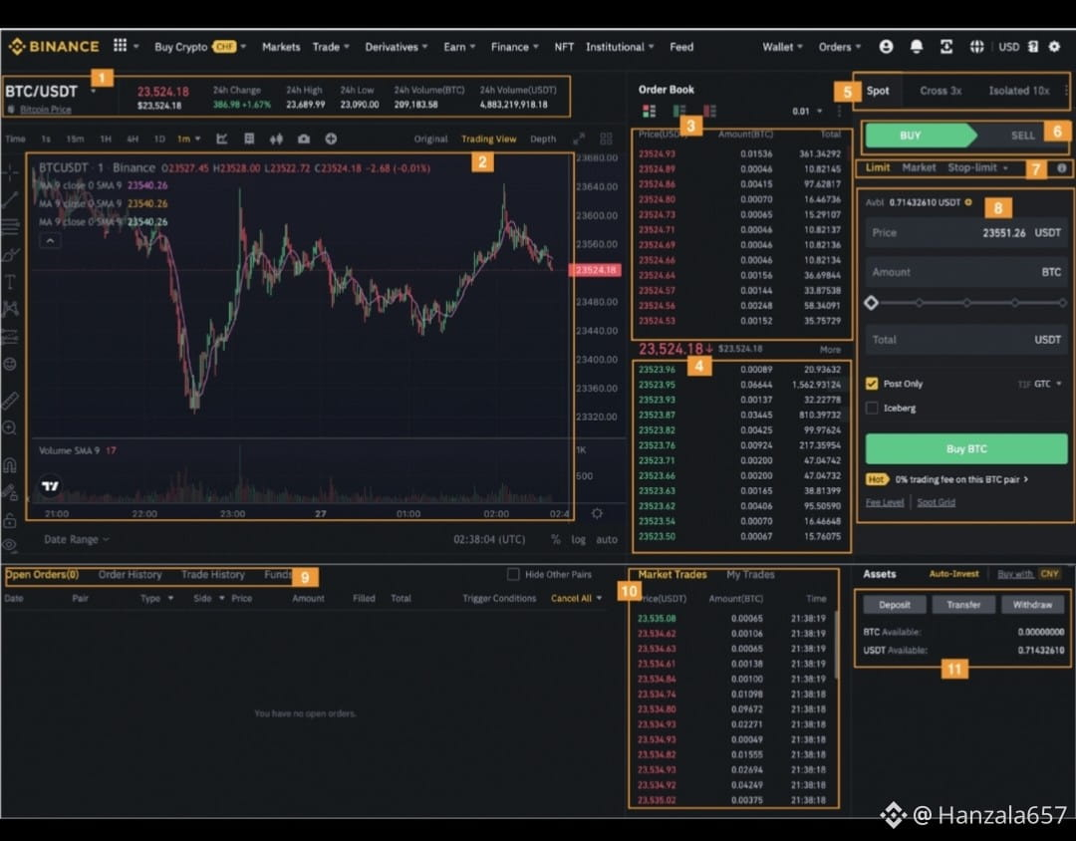Select the text annotation tool

[10, 281]
